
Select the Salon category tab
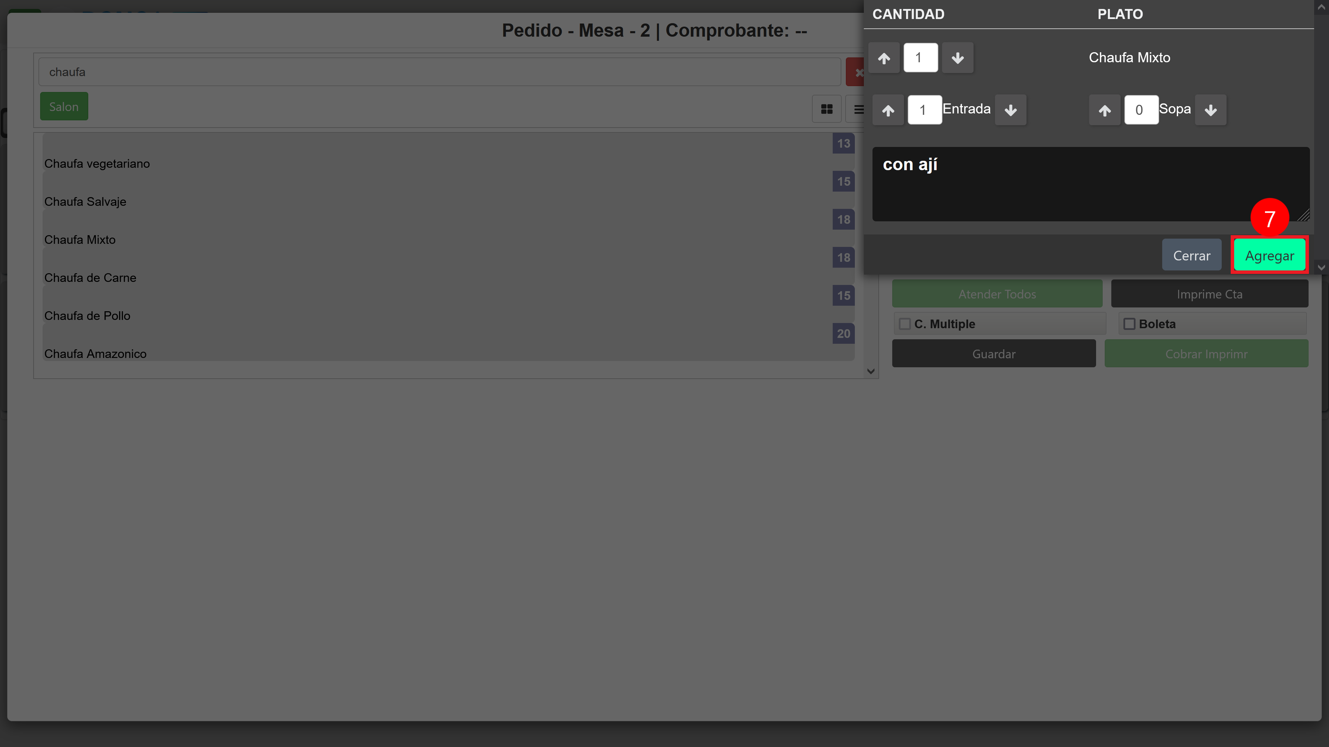pyautogui.click(x=64, y=107)
